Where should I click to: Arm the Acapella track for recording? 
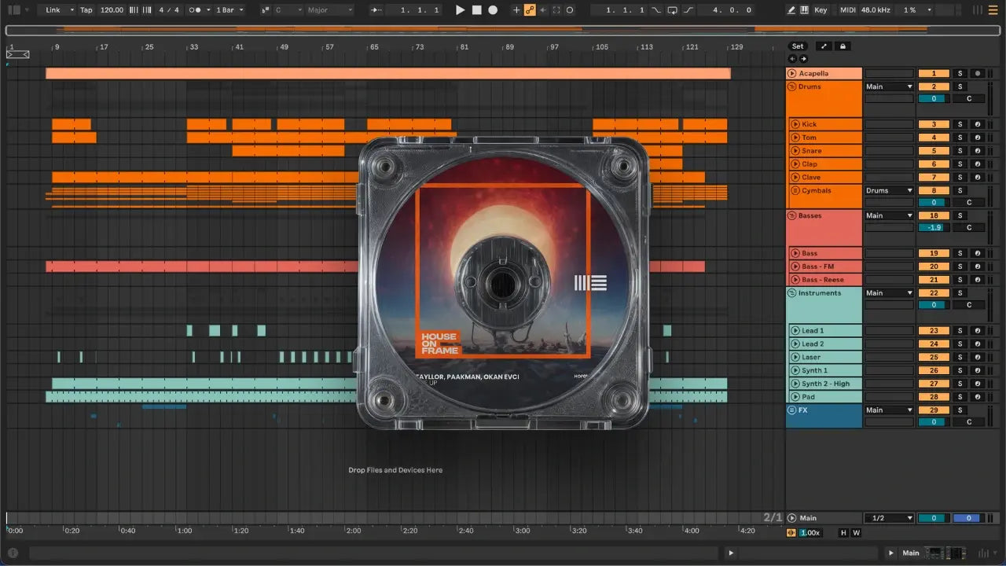tap(977, 73)
